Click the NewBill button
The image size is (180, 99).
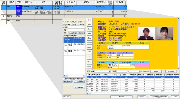tap(121, 97)
